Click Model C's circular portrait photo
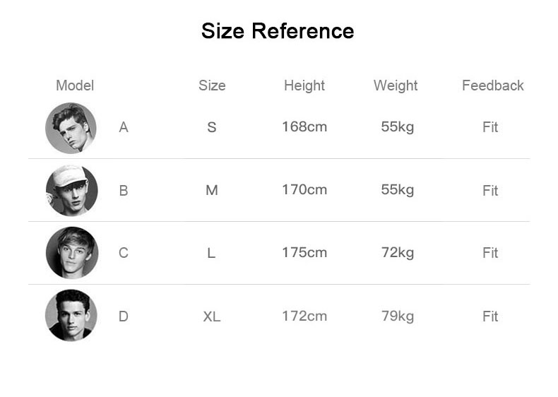The width and height of the screenshot is (558, 397). 72,252
